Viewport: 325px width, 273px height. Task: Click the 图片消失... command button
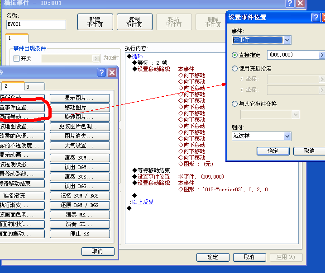[x=80, y=136]
